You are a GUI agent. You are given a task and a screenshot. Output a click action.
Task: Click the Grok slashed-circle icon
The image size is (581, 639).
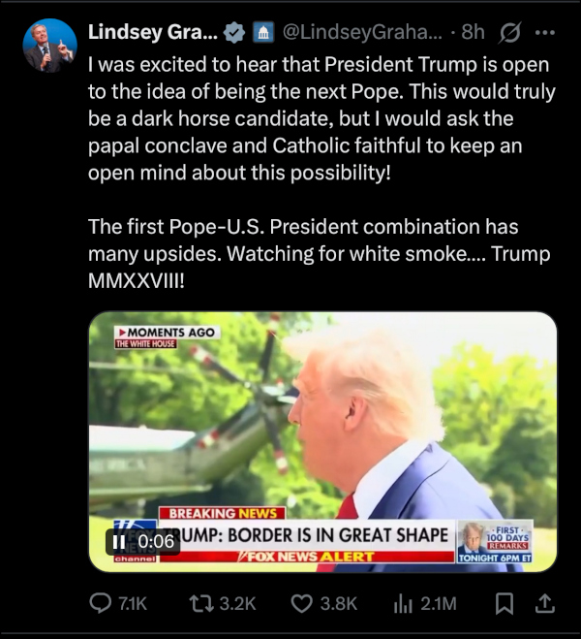[x=509, y=33]
